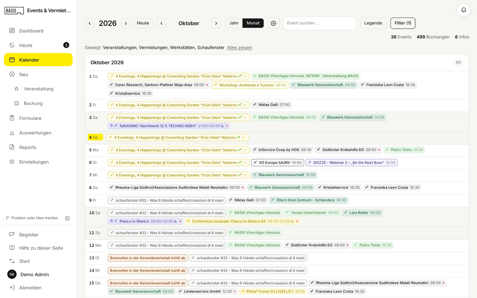
Task: Open Reports section
Action: [x=38, y=147]
